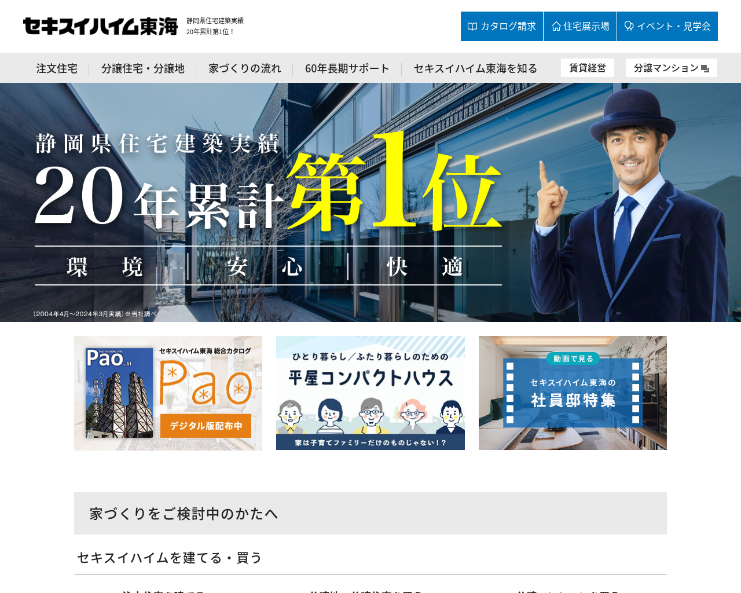This screenshot has height=593, width=741.
Task: Open 住宅展示場 button
Action: pos(580,27)
